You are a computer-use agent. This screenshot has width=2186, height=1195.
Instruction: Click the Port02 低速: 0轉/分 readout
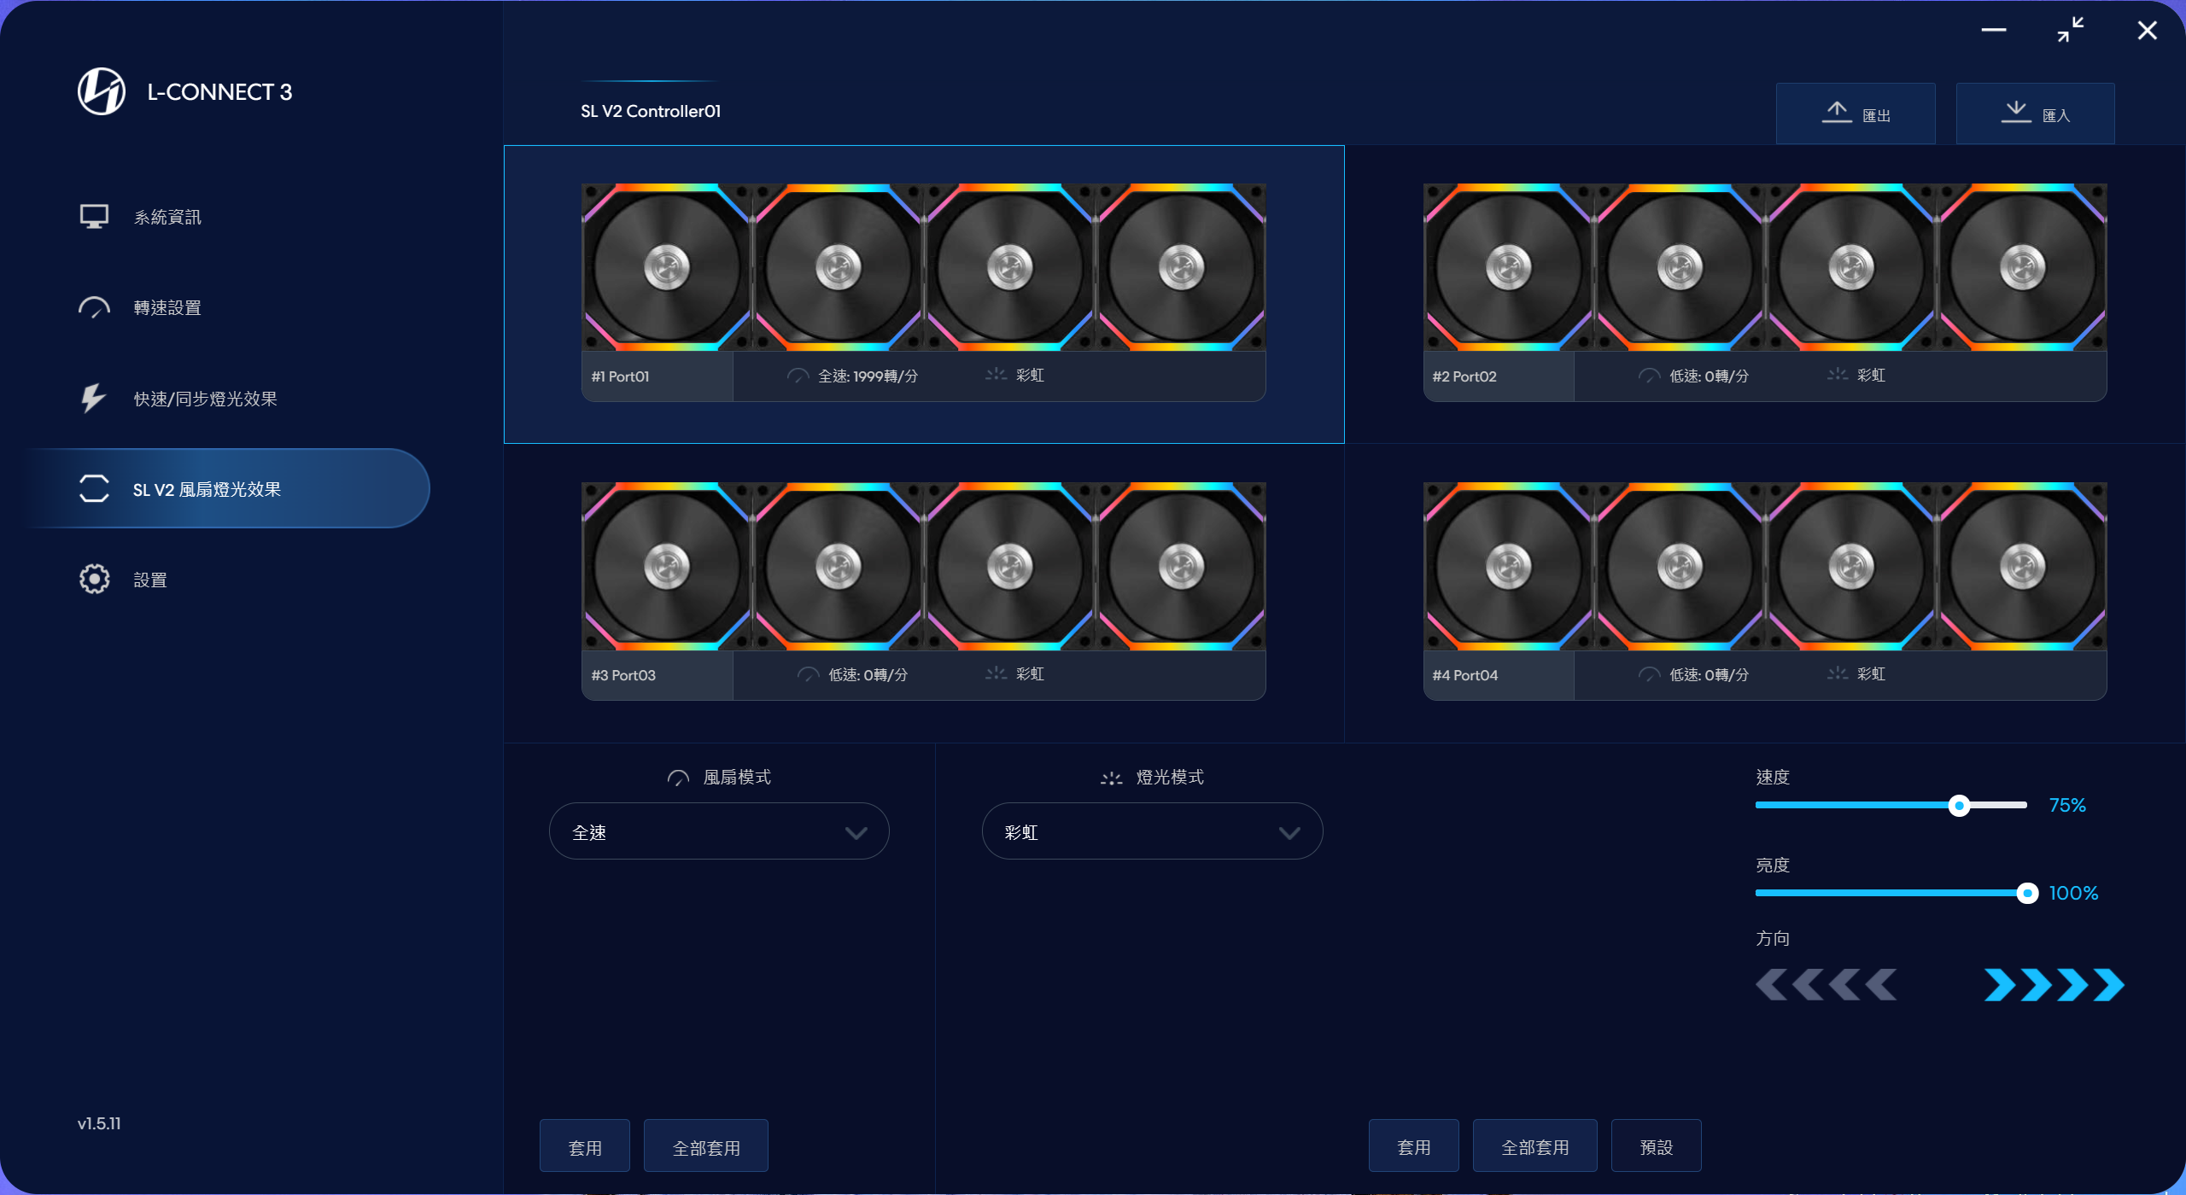click(1710, 376)
